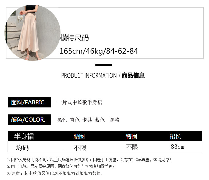The width and height of the screenshot is (209, 180).
Task: Click the 半身裙 table header
Action: click(x=24, y=136)
